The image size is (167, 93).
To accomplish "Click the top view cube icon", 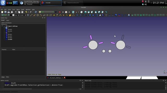I will click(x=89, y=12).
